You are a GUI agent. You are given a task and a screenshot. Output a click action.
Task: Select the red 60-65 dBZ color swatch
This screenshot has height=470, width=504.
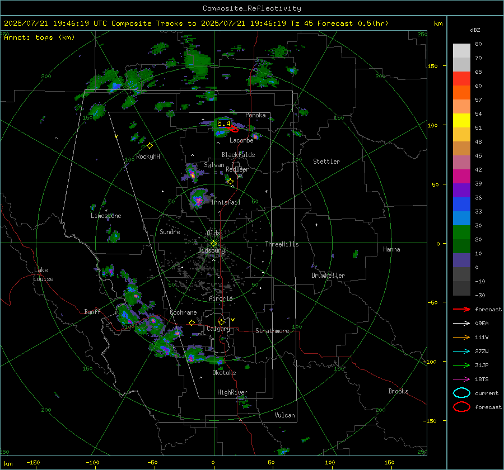[x=461, y=79]
